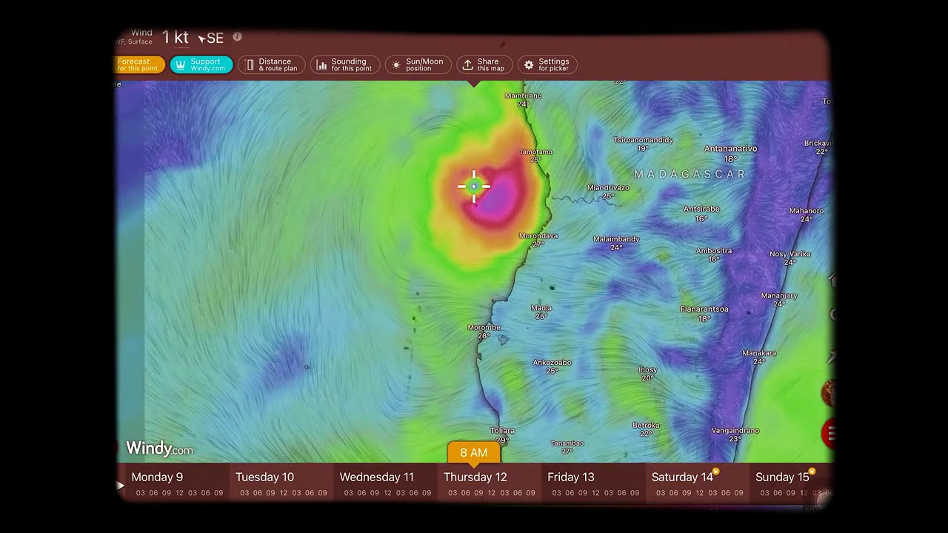Click the sun icon in Sun/Moon button
The image size is (948, 533).
click(x=396, y=65)
